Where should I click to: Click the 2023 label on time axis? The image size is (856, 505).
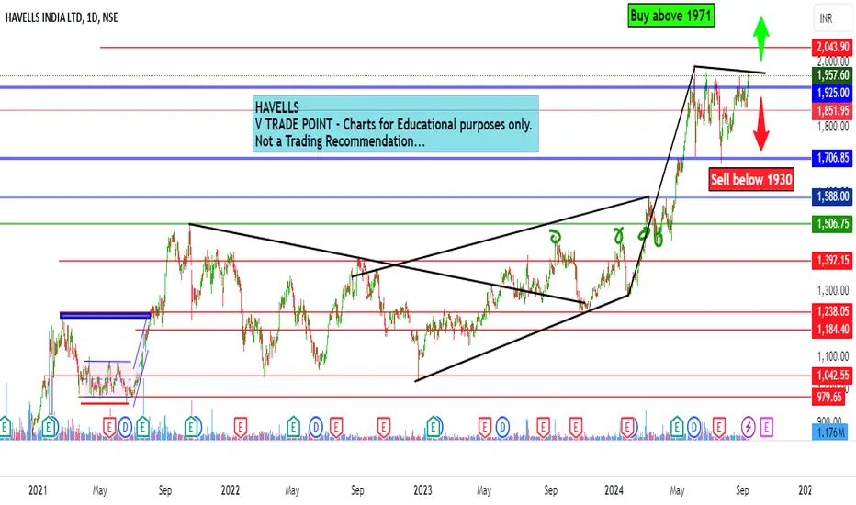[x=422, y=490]
